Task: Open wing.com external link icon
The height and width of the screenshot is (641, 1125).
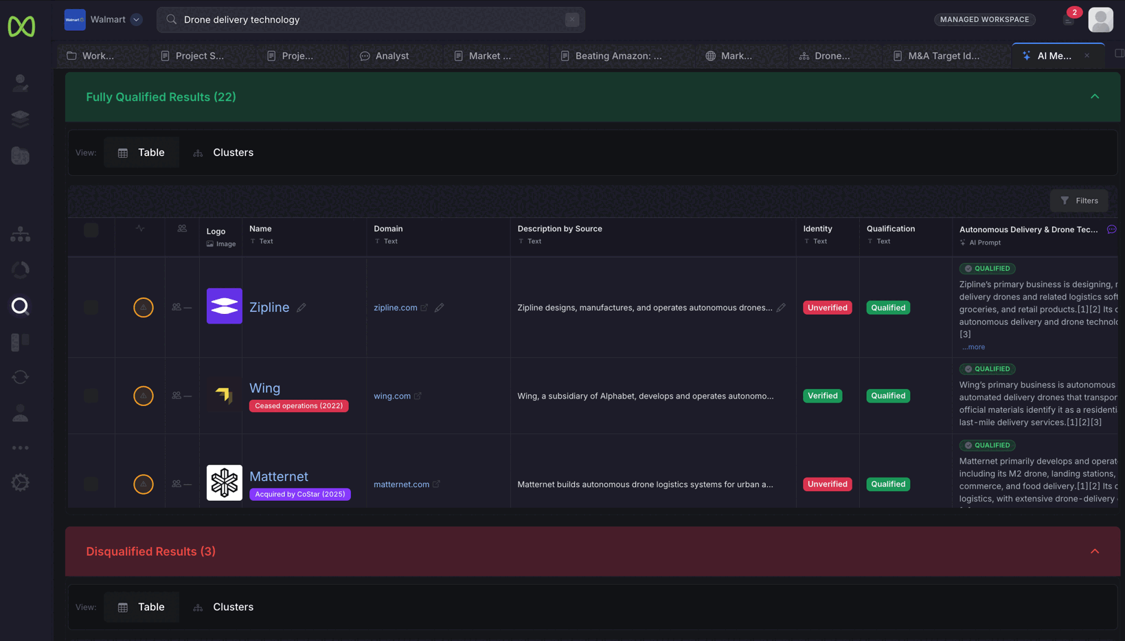Action: (418, 396)
